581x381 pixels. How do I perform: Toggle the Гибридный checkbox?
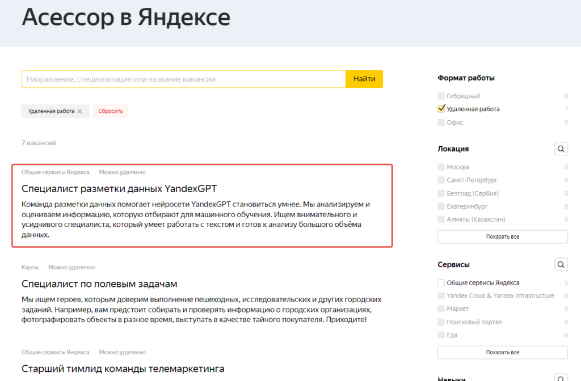tap(441, 96)
